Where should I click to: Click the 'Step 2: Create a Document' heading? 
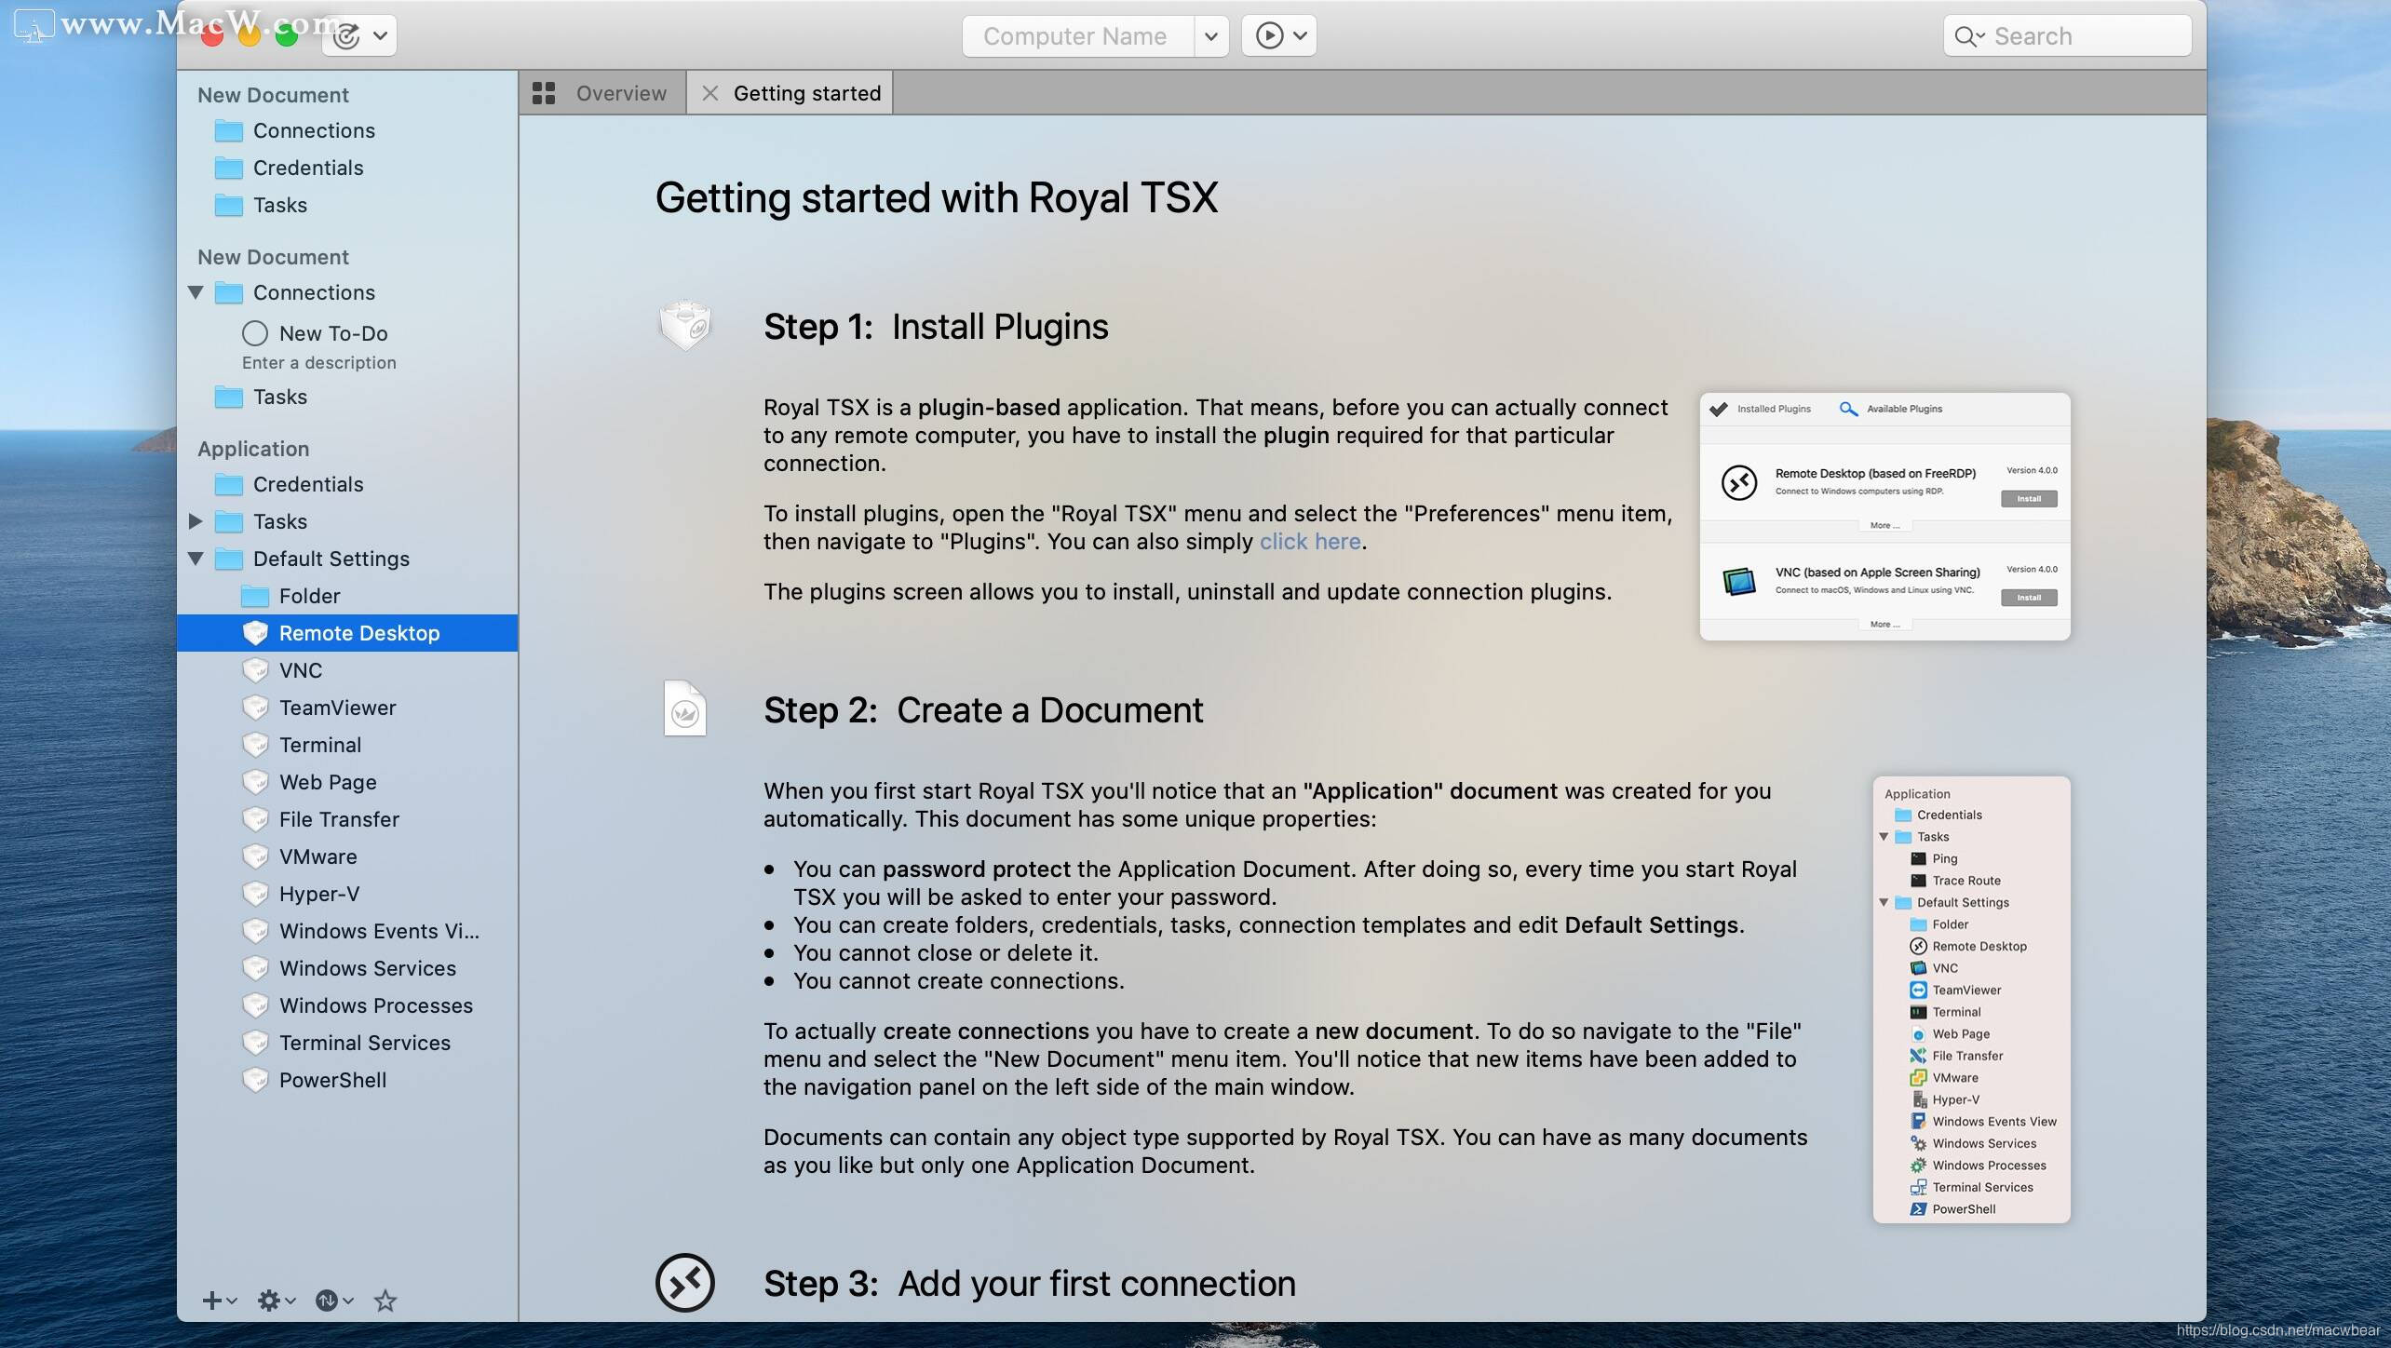tap(983, 710)
